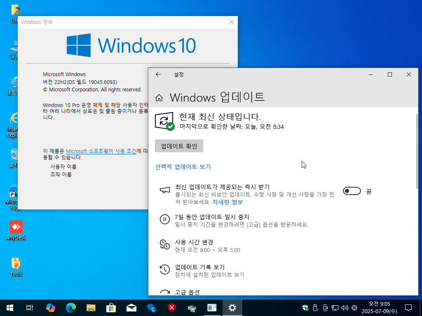Click '조직 이름' label in Windows 정보

[61, 174]
